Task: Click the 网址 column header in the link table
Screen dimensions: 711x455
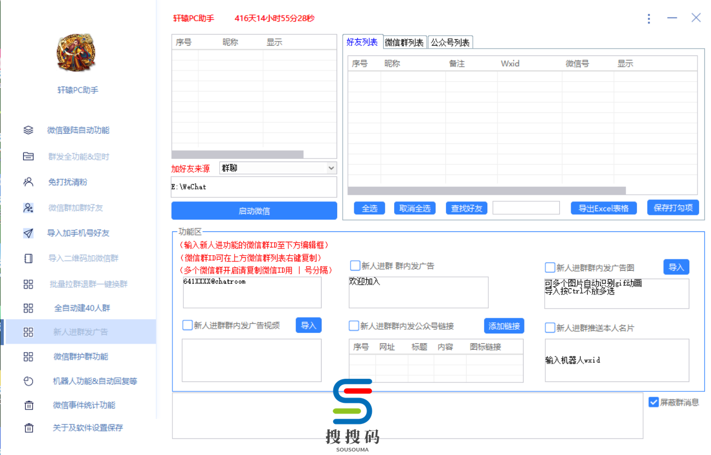Action: pos(387,347)
